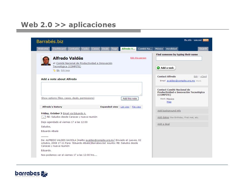Click the work email avaldes@compite.org.mx in sidebar
The image size is (244, 183).
tap(181, 81)
